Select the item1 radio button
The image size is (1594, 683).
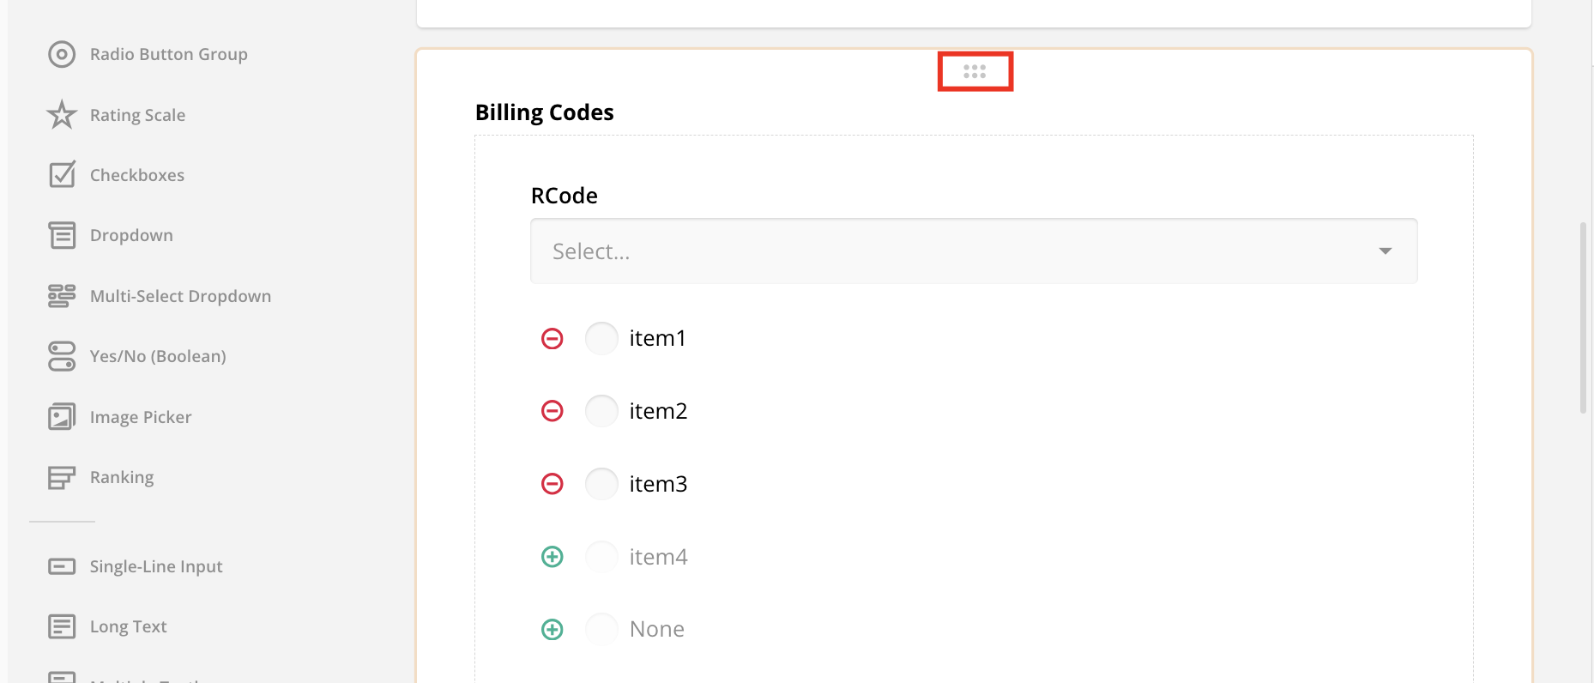click(x=601, y=338)
